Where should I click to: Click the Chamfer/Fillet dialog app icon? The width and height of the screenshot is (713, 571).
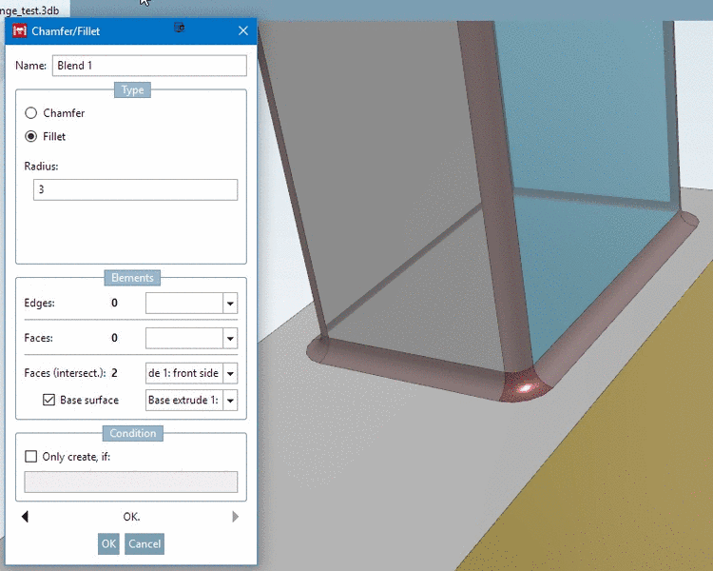coord(20,31)
